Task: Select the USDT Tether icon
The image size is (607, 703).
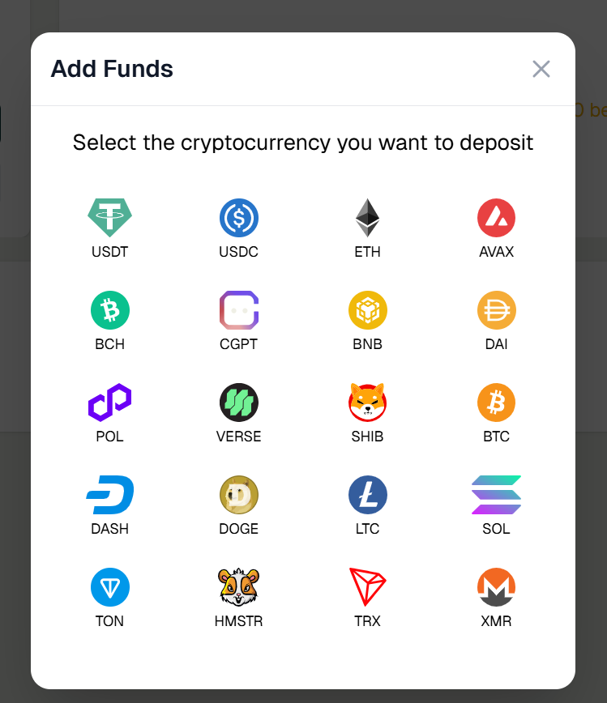Action: pyautogui.click(x=110, y=217)
